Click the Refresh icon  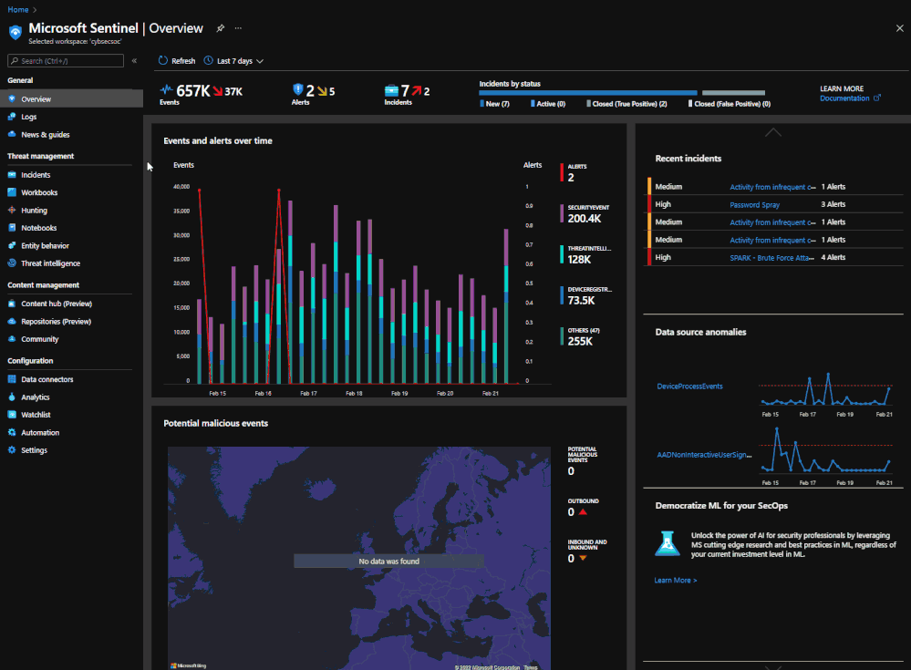[163, 60]
